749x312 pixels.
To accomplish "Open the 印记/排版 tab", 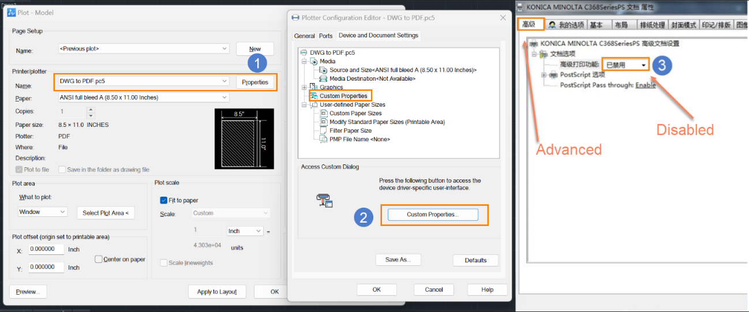I will (x=717, y=25).
